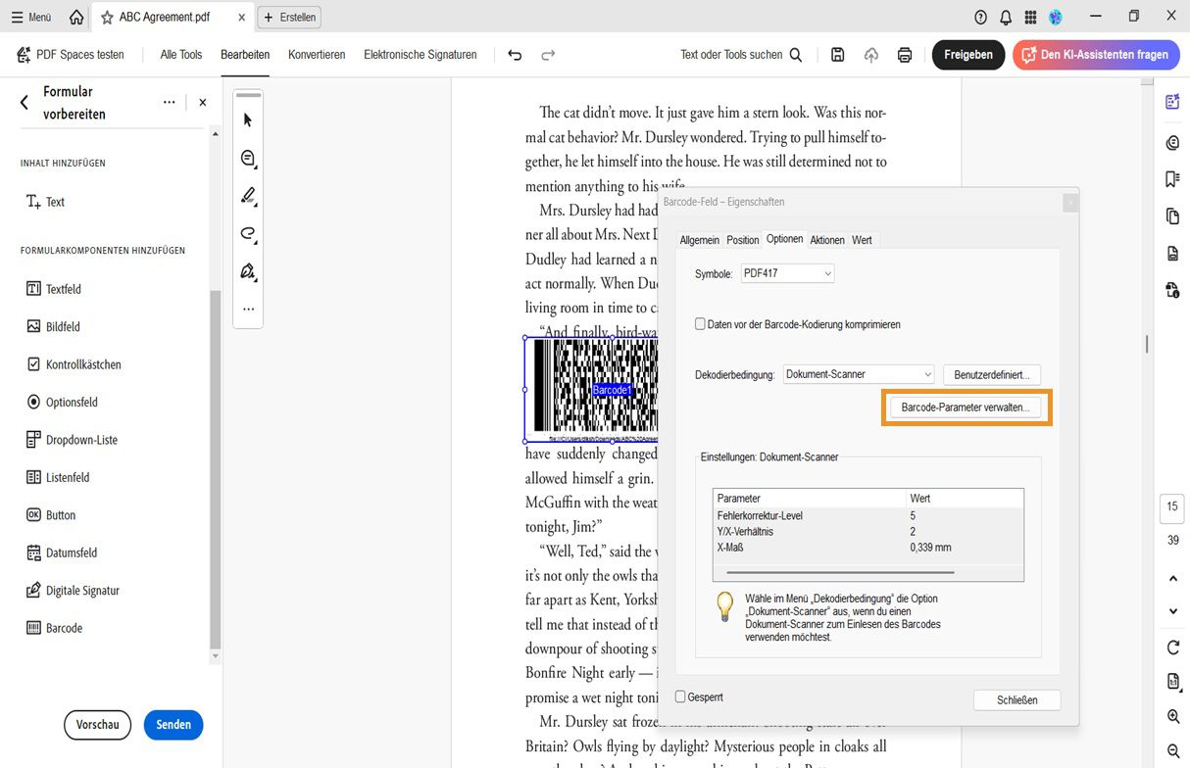Open the Add Comment tool
1190x768 pixels.
[x=247, y=157]
